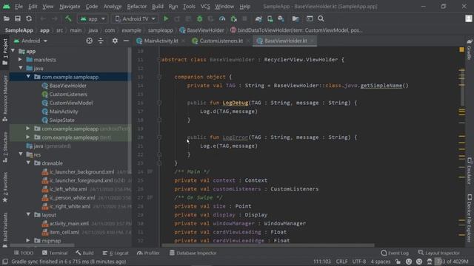Collapse the drawable folder

click(28, 163)
